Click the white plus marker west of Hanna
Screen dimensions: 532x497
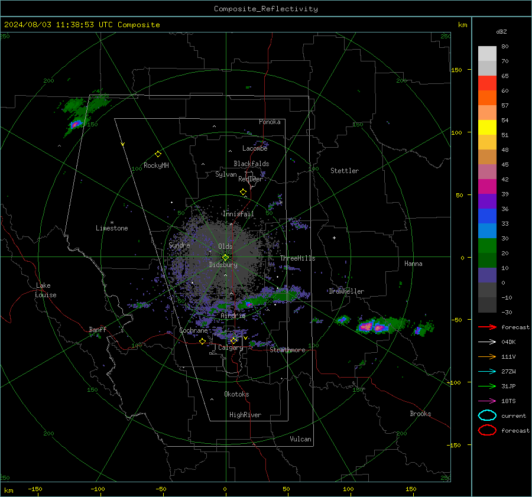click(334, 238)
